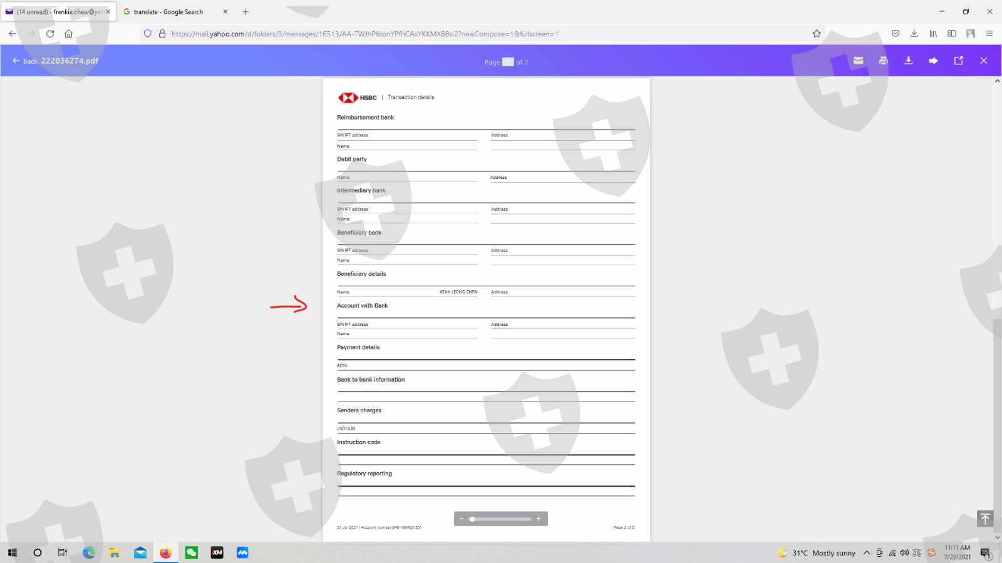Jump to top using the up-arrow button
Viewport: 1002px width, 563px height.
[x=985, y=519]
